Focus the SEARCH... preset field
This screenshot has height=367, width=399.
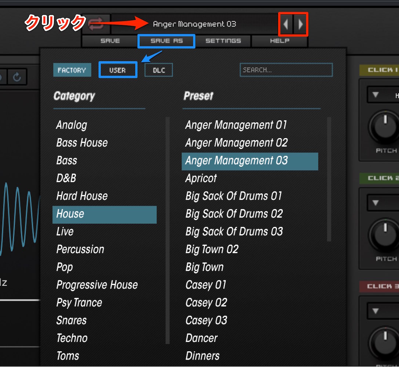coord(286,70)
